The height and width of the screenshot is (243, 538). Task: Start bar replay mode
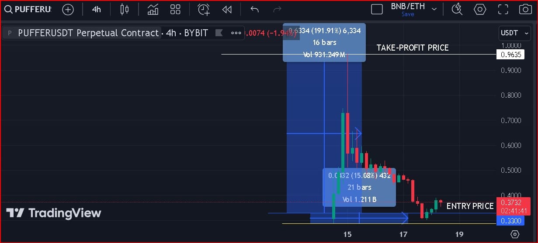(226, 9)
